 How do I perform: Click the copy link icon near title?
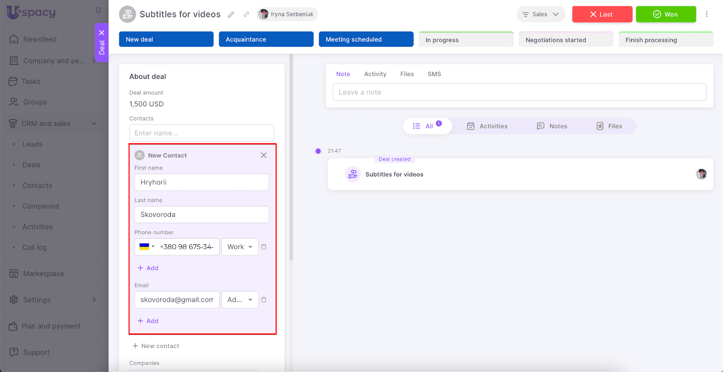(x=246, y=14)
